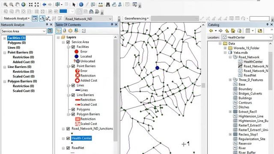Toggle Service Area layer visibility checkbox
The width and height of the screenshot is (274, 154).
click(68, 42)
